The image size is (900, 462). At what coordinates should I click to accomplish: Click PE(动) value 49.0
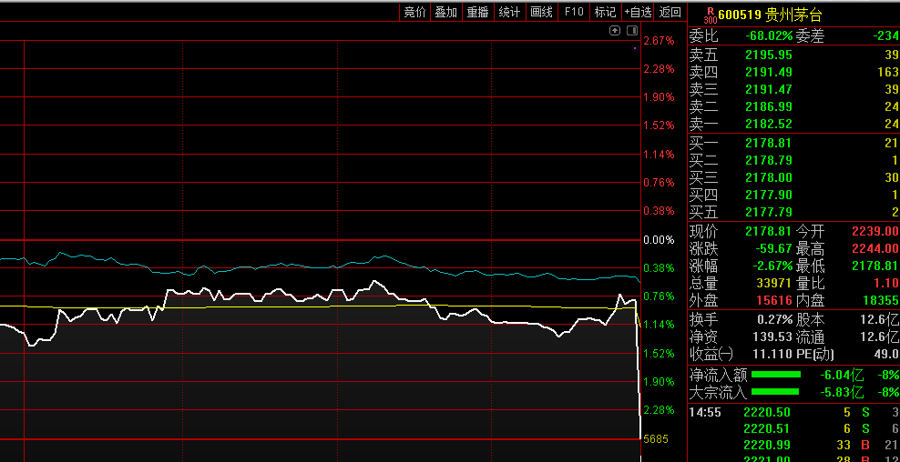coord(887,355)
